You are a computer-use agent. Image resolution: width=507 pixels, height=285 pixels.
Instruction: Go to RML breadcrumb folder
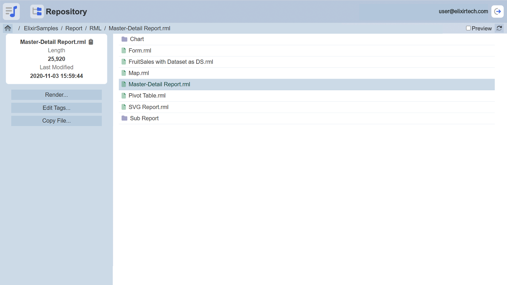coord(95,28)
